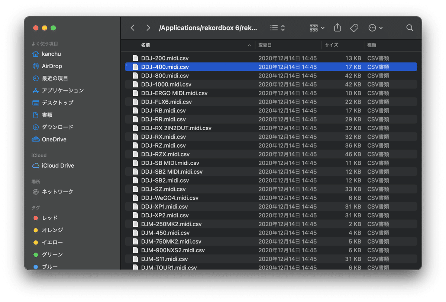
Task: Select file DJM-750MK2.midi.csv
Action: click(x=271, y=241)
